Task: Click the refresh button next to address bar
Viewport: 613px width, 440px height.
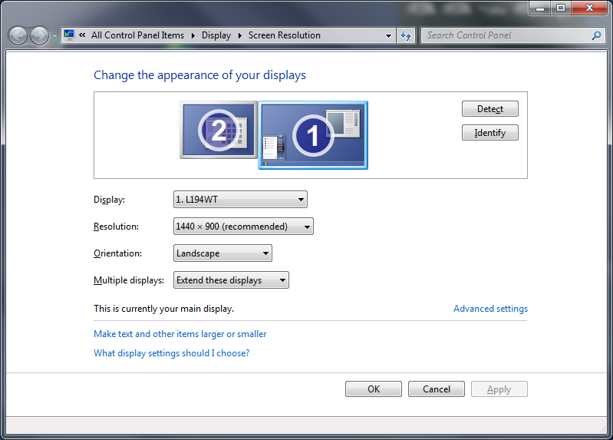Action: pos(406,35)
